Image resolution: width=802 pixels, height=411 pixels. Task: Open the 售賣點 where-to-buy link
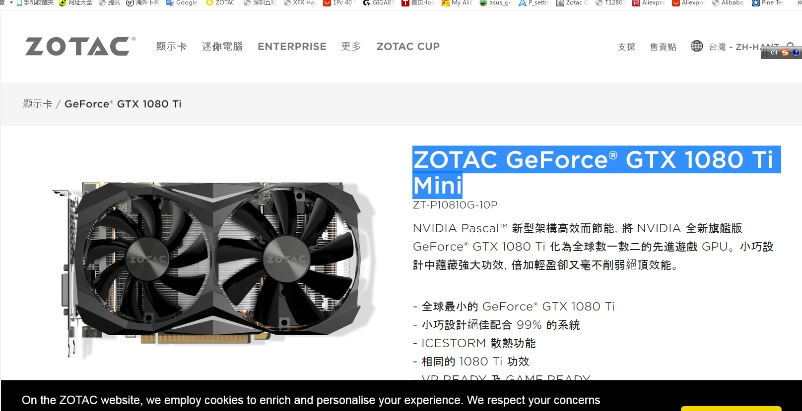click(x=663, y=47)
